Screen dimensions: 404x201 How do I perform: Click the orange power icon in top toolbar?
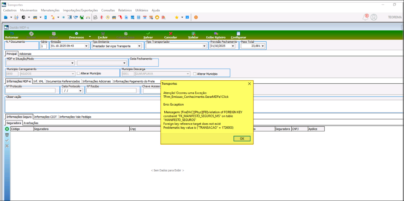pos(196,17)
